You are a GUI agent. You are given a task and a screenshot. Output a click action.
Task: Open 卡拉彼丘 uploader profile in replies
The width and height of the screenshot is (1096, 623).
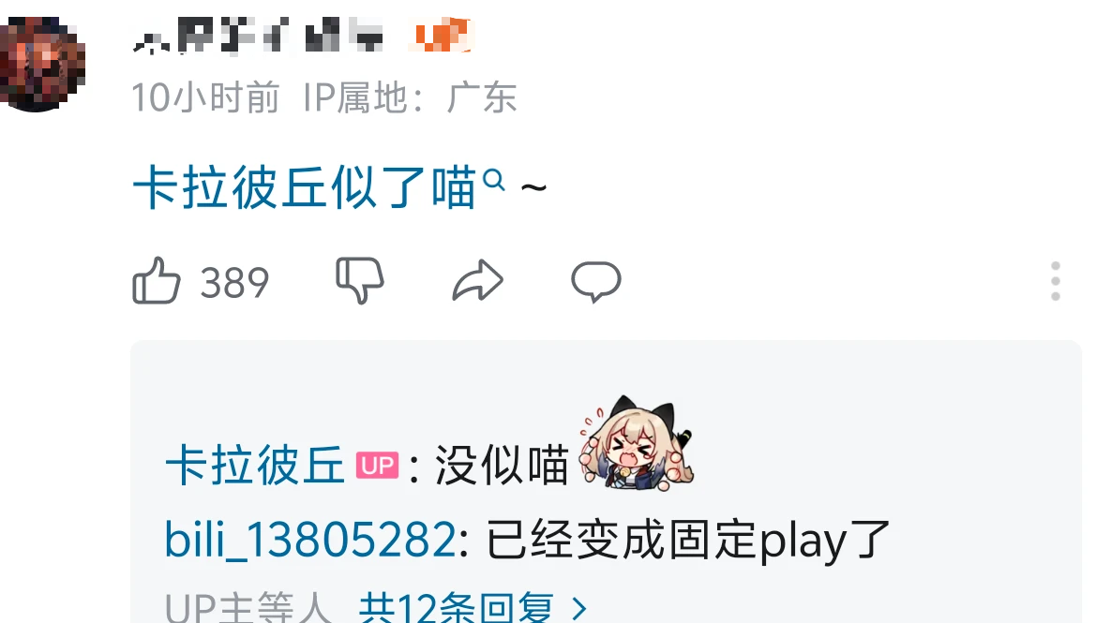pyautogui.click(x=255, y=466)
